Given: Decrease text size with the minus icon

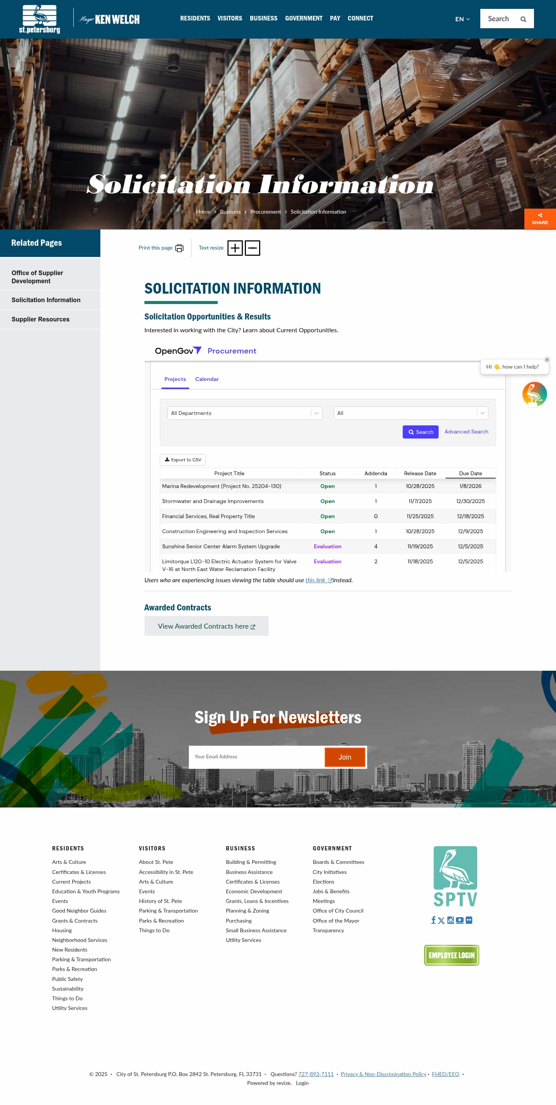Looking at the screenshot, I should pos(253,248).
